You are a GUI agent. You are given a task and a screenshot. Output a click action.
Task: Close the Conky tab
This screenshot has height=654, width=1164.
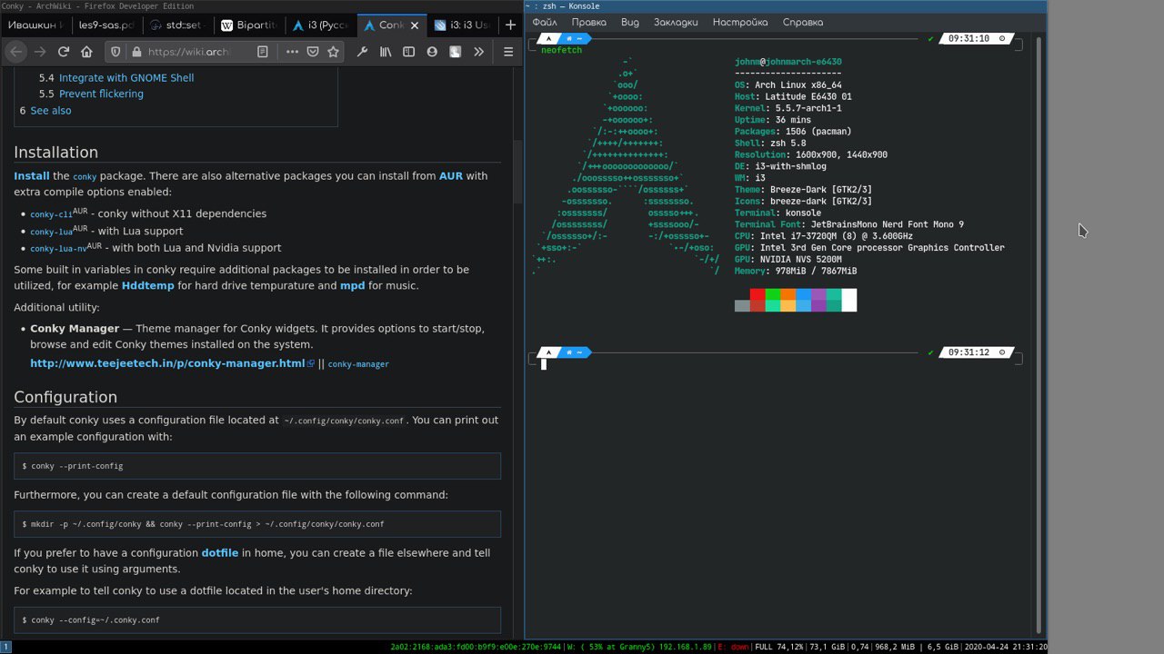coord(415,25)
